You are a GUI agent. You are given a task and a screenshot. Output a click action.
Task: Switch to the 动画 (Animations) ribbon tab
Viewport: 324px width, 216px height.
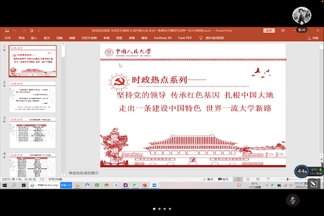pyautogui.click(x=72, y=38)
